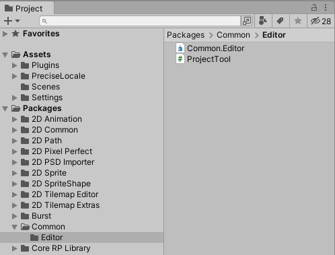Expand the 2D Animation package arrow
The image size is (335, 255).
tap(14, 119)
